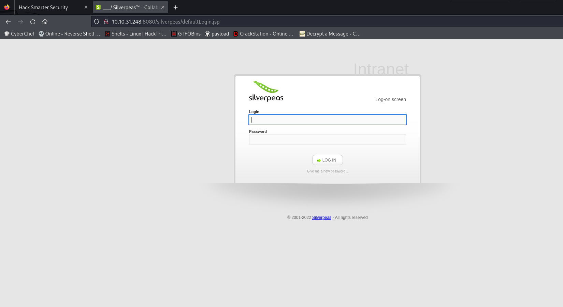Close the Hack Smarter Security tab
Viewport: 563px width, 307px height.
click(86, 7)
